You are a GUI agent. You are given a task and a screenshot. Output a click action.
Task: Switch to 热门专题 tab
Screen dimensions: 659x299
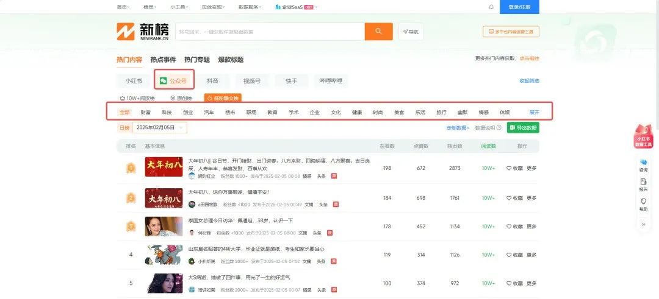click(x=197, y=60)
